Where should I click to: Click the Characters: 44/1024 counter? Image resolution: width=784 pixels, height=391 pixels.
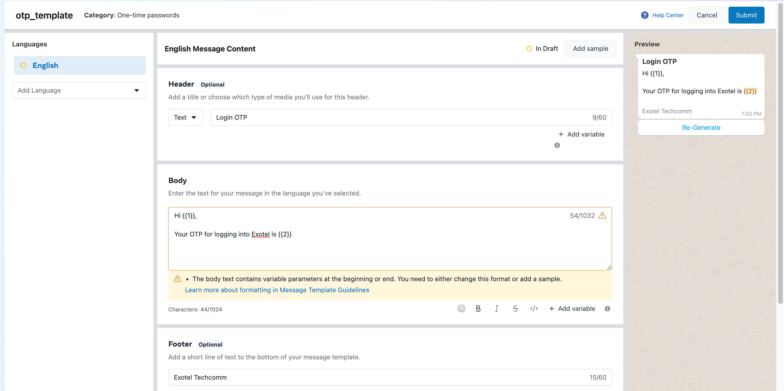coord(195,309)
